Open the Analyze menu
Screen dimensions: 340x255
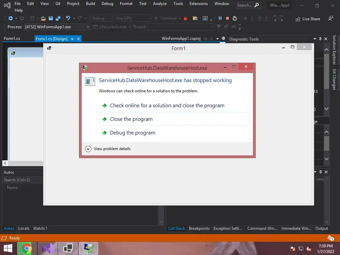[160, 4]
